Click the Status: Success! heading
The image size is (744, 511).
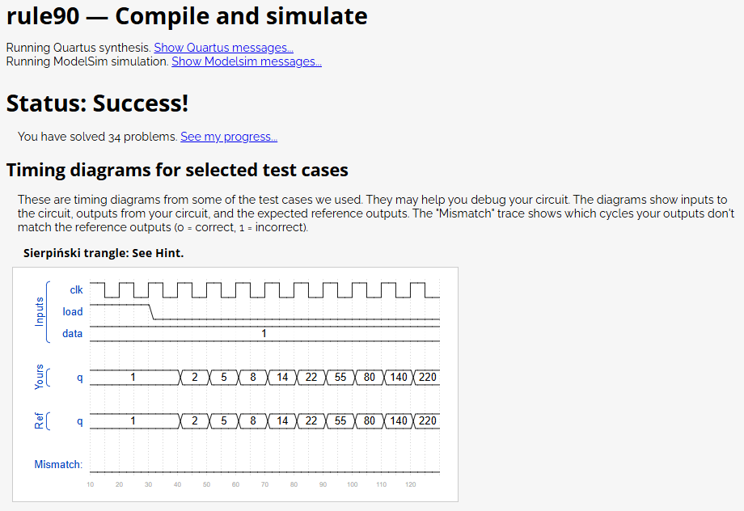(x=97, y=103)
